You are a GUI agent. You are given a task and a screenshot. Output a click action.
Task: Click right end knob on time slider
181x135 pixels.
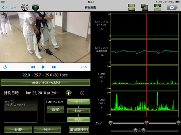pos(178,123)
